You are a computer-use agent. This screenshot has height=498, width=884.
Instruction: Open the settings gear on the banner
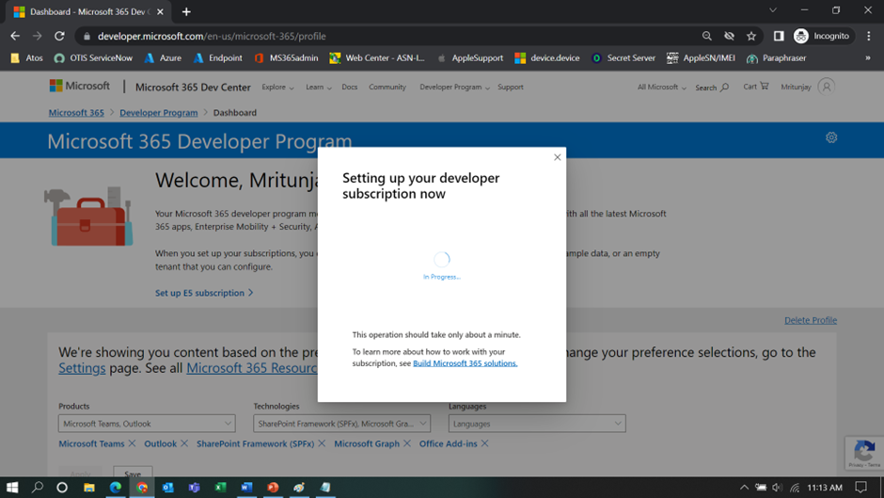(831, 137)
